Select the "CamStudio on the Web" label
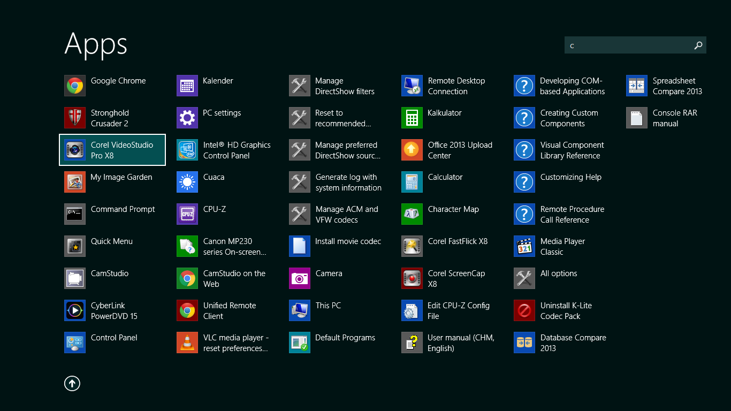The height and width of the screenshot is (411, 731). [x=234, y=279]
